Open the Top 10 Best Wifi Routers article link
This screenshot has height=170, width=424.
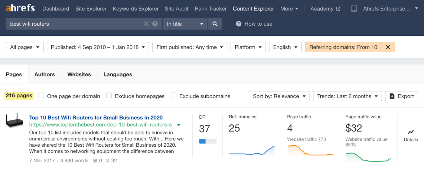[96, 118]
